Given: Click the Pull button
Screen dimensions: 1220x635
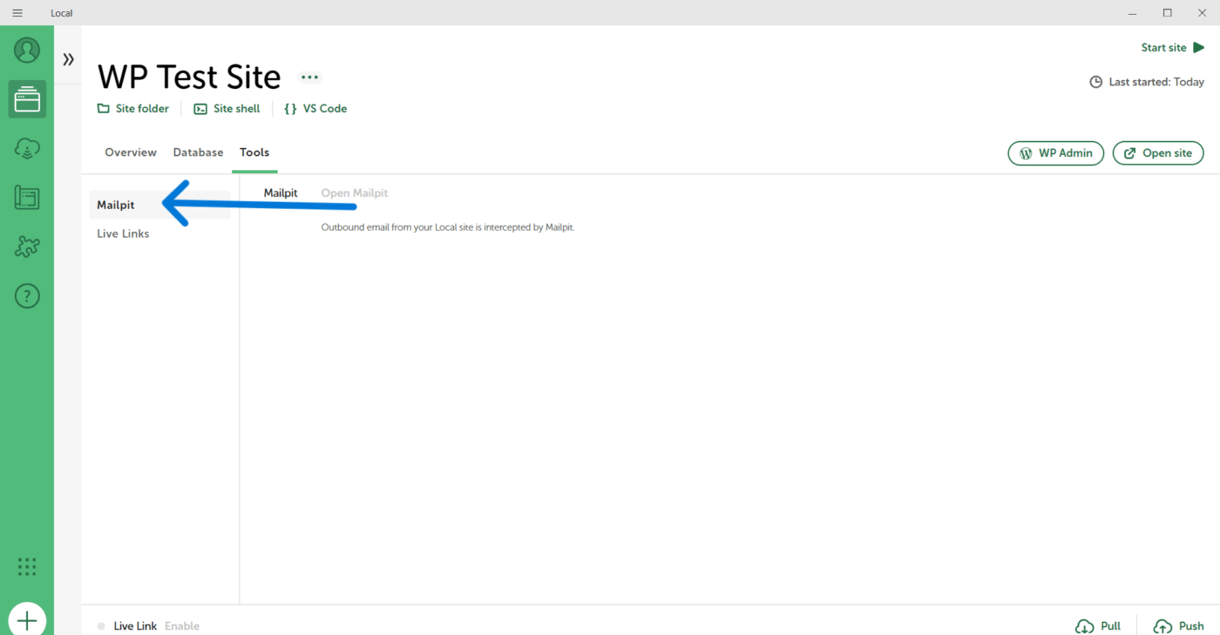Looking at the screenshot, I should [x=1098, y=626].
